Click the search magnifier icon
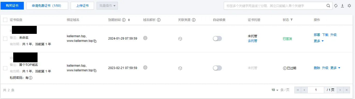 [x=328, y=6]
